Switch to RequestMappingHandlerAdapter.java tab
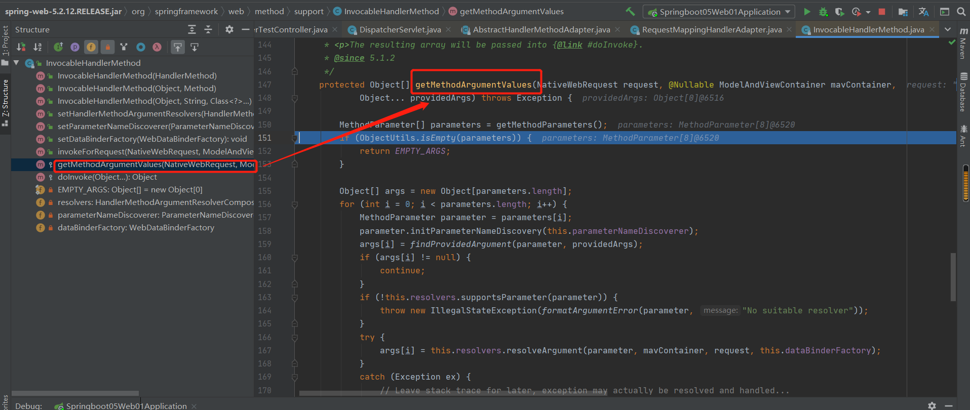Screen dimensions: 970x410 (712, 30)
